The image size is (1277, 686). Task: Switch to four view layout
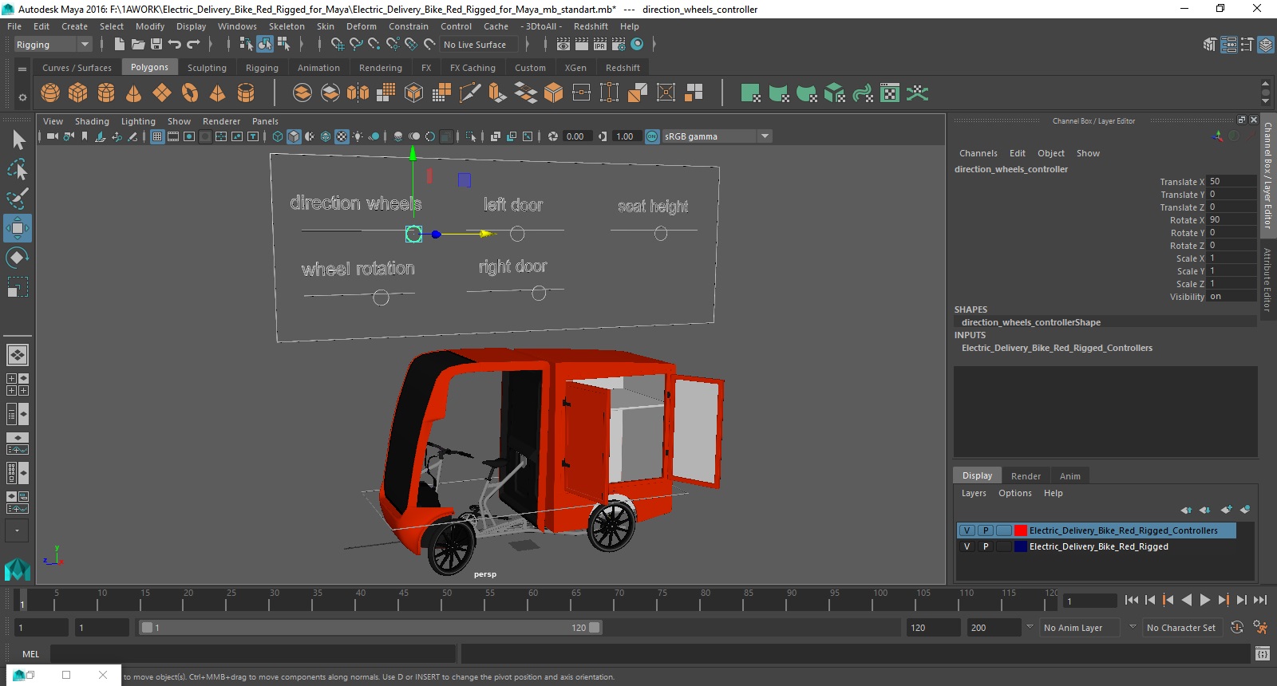(x=18, y=384)
